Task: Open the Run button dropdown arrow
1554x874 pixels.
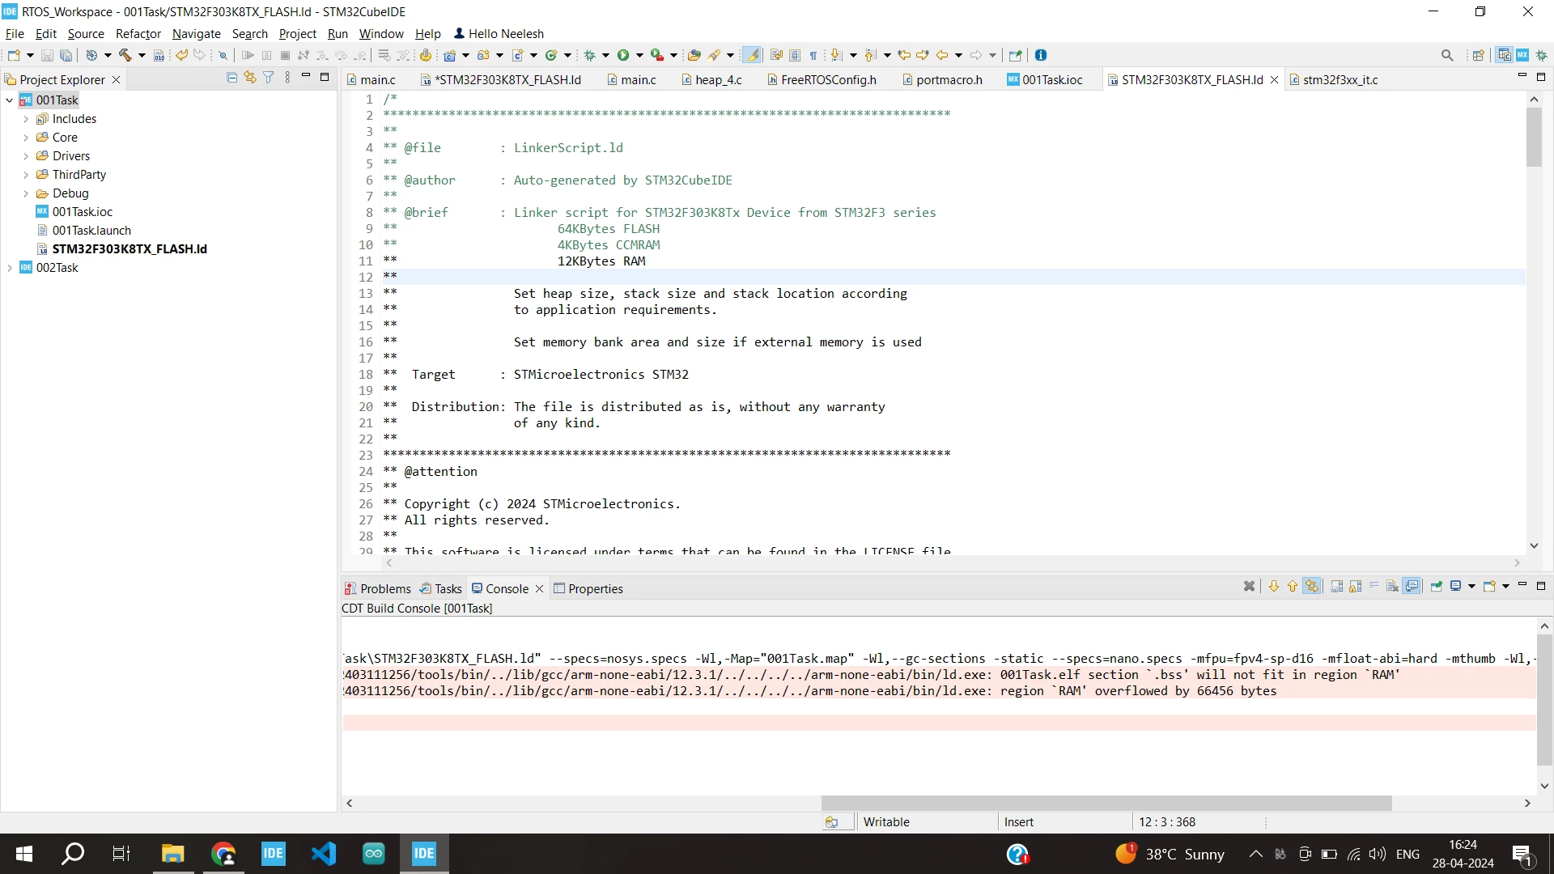Action: pos(639,55)
